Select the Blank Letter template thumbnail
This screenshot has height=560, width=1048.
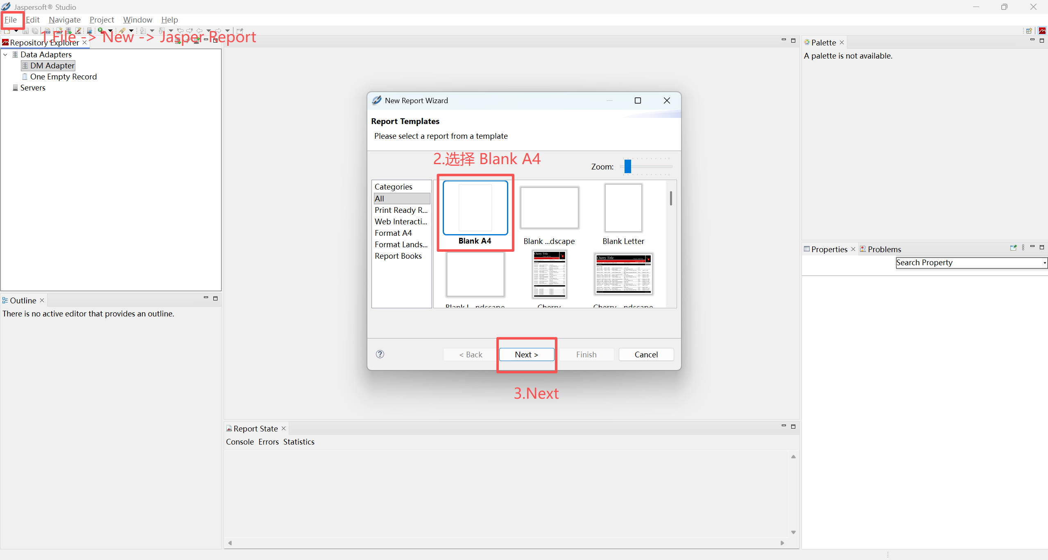[623, 208]
